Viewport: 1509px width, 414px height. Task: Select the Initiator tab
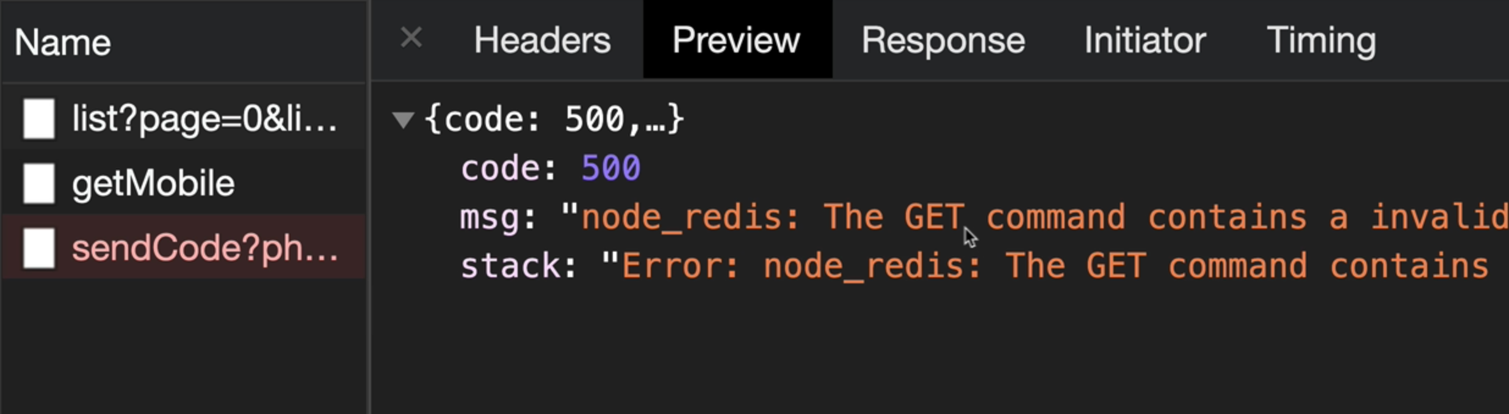point(1145,38)
